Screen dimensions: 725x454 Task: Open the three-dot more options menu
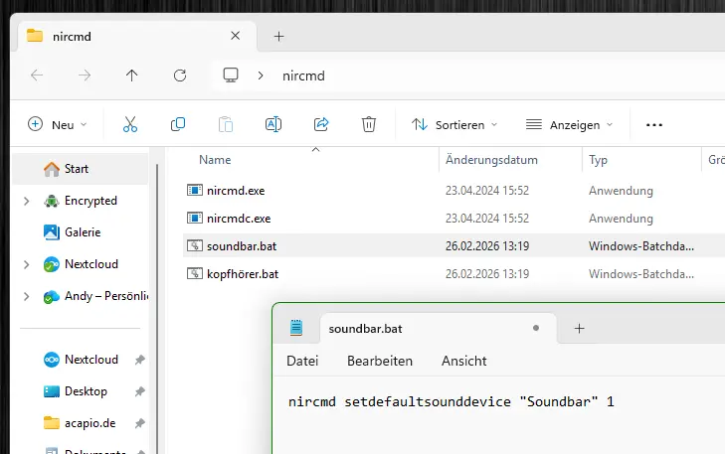653,125
